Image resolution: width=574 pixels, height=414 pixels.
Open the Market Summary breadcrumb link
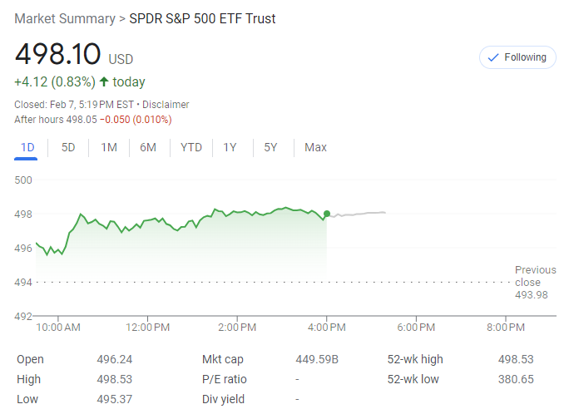pyautogui.click(x=65, y=18)
